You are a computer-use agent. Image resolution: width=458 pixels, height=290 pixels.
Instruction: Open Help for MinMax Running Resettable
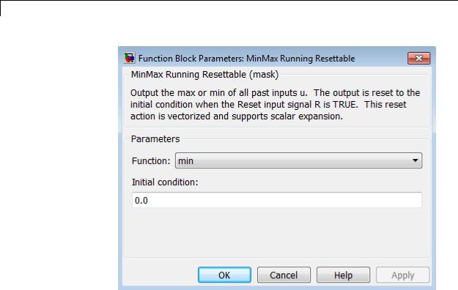pyautogui.click(x=343, y=275)
